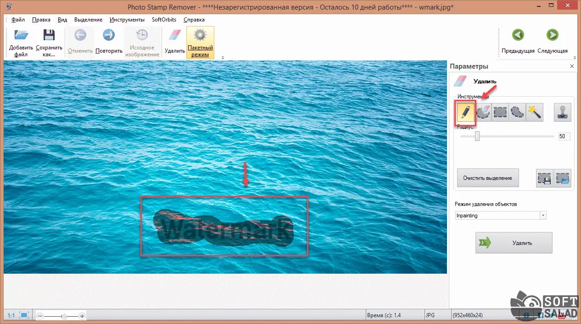The height and width of the screenshot is (324, 581).
Task: Expand toolbar overflow options arrow
Action: click(223, 58)
